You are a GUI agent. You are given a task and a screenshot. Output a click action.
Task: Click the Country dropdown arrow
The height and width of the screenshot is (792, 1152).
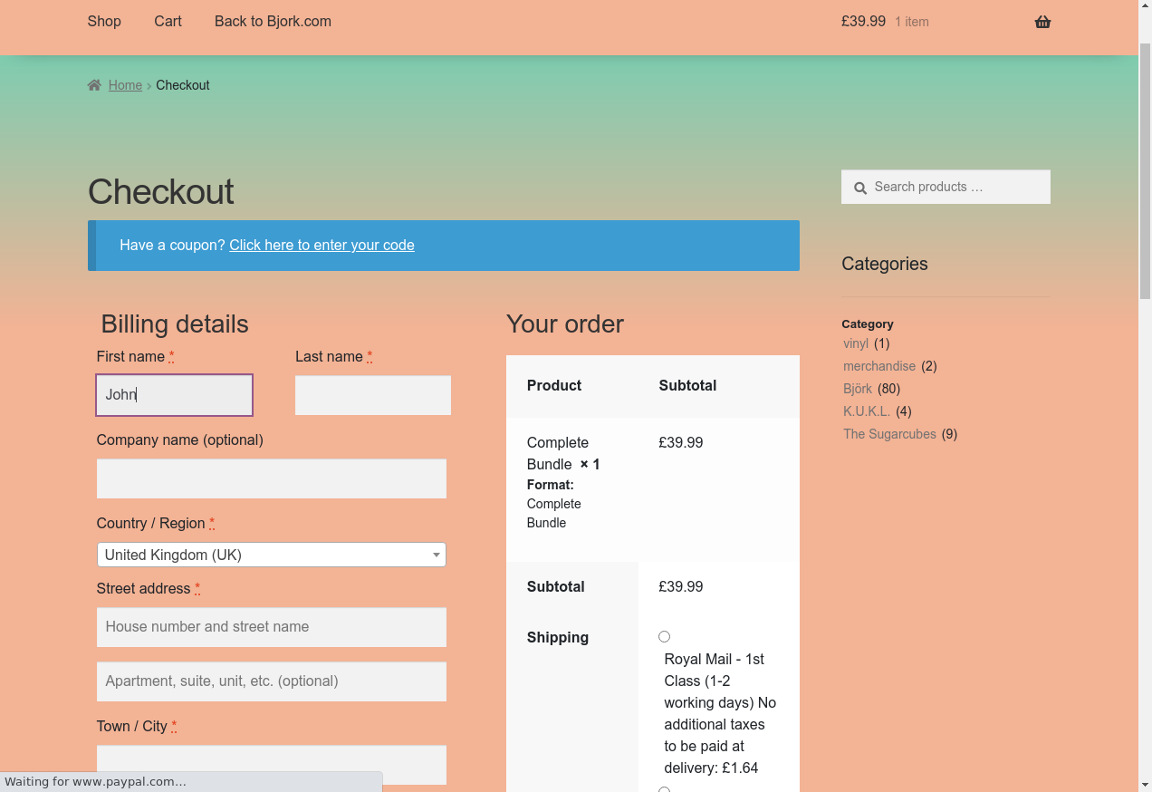pos(436,555)
